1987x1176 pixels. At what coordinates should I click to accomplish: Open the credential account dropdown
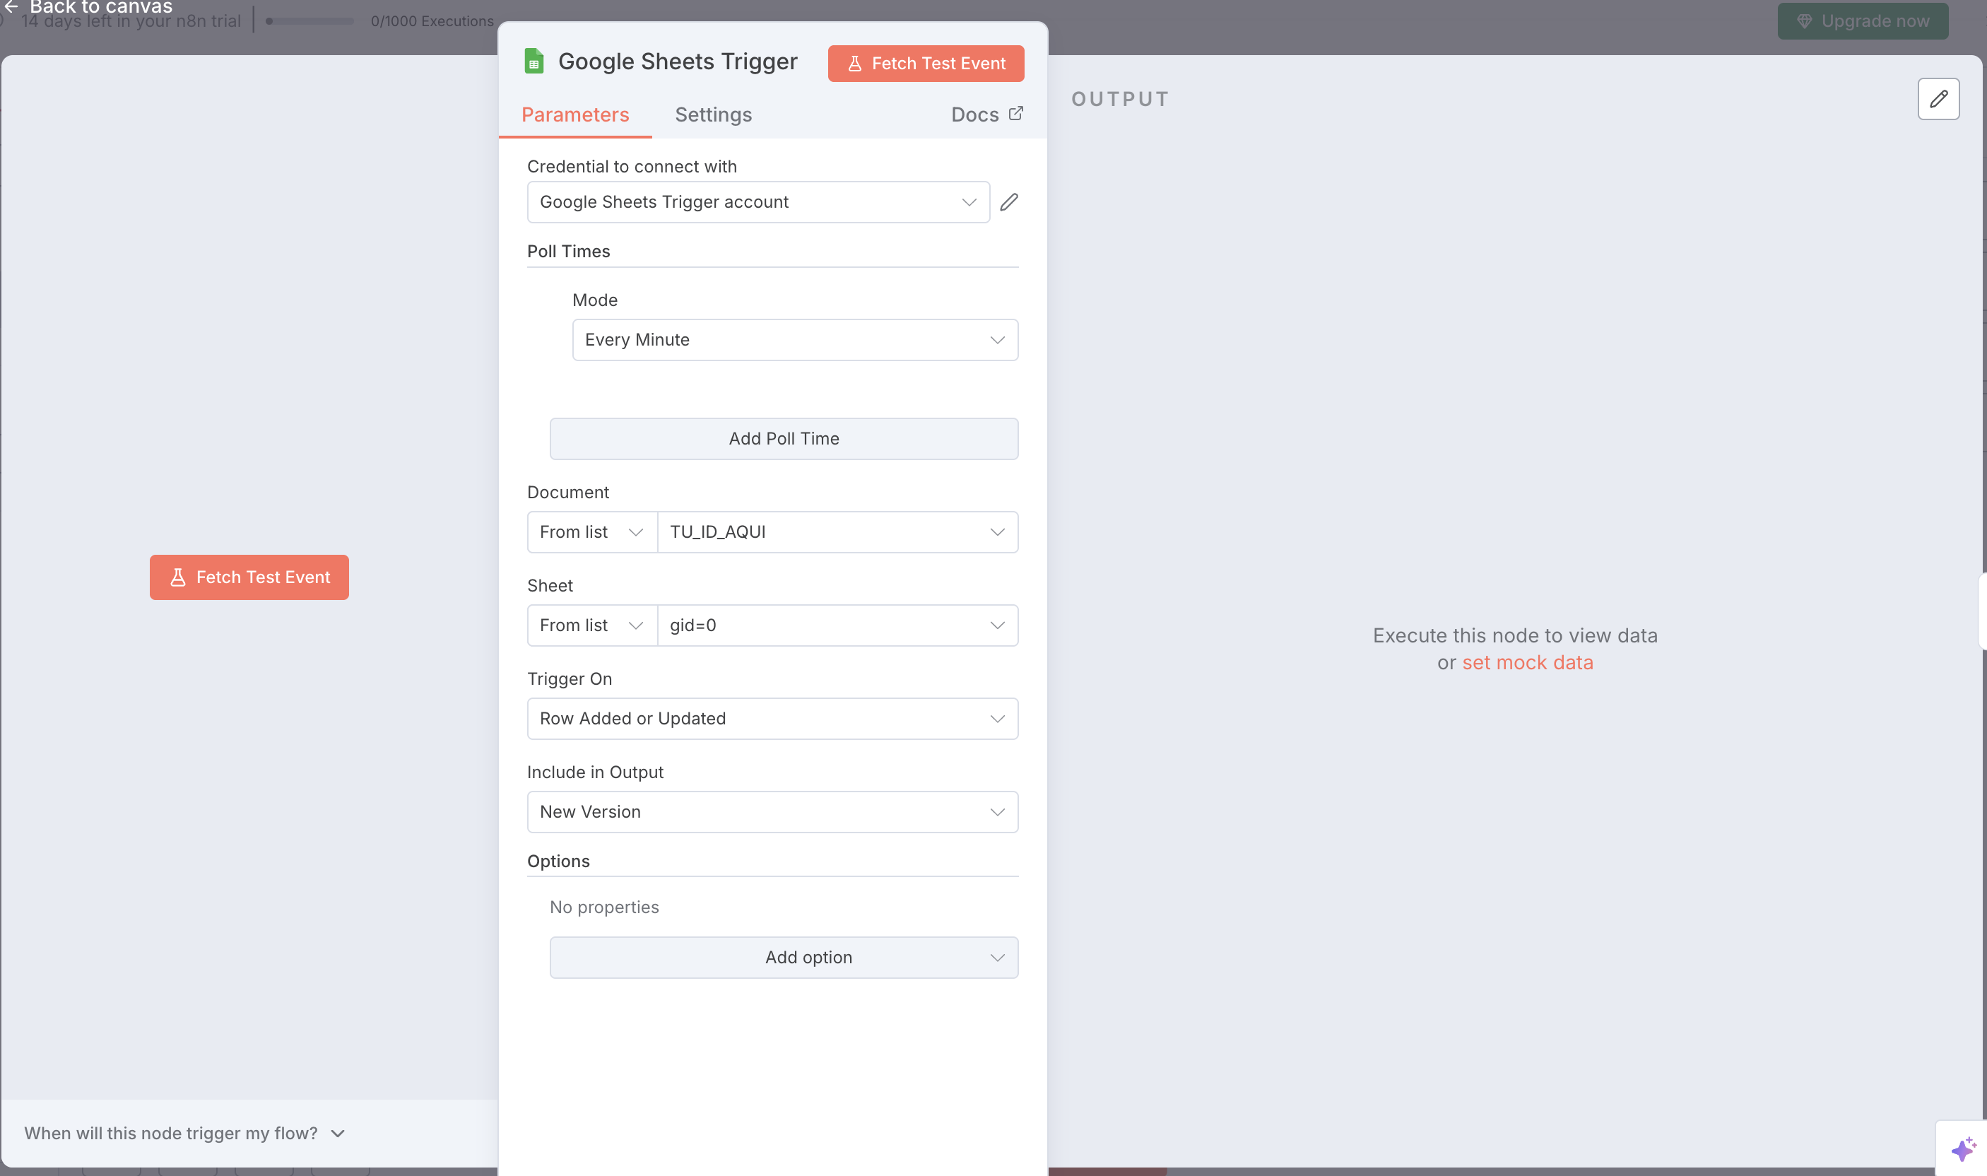[x=757, y=202]
